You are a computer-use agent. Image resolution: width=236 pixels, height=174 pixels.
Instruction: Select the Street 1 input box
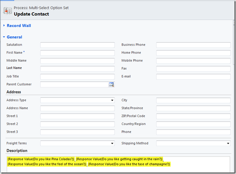pyautogui.click(x=77, y=116)
